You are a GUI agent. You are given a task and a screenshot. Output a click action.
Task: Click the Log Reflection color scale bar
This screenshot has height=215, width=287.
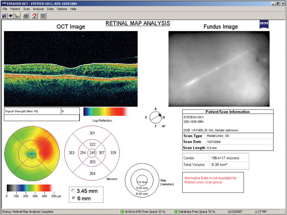pyautogui.click(x=106, y=112)
